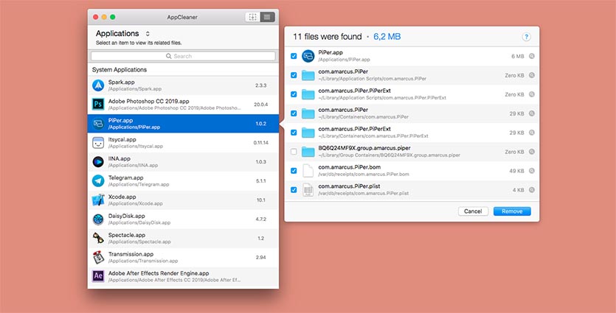Click the Photoshop CC 2019 icon

pos(98,105)
